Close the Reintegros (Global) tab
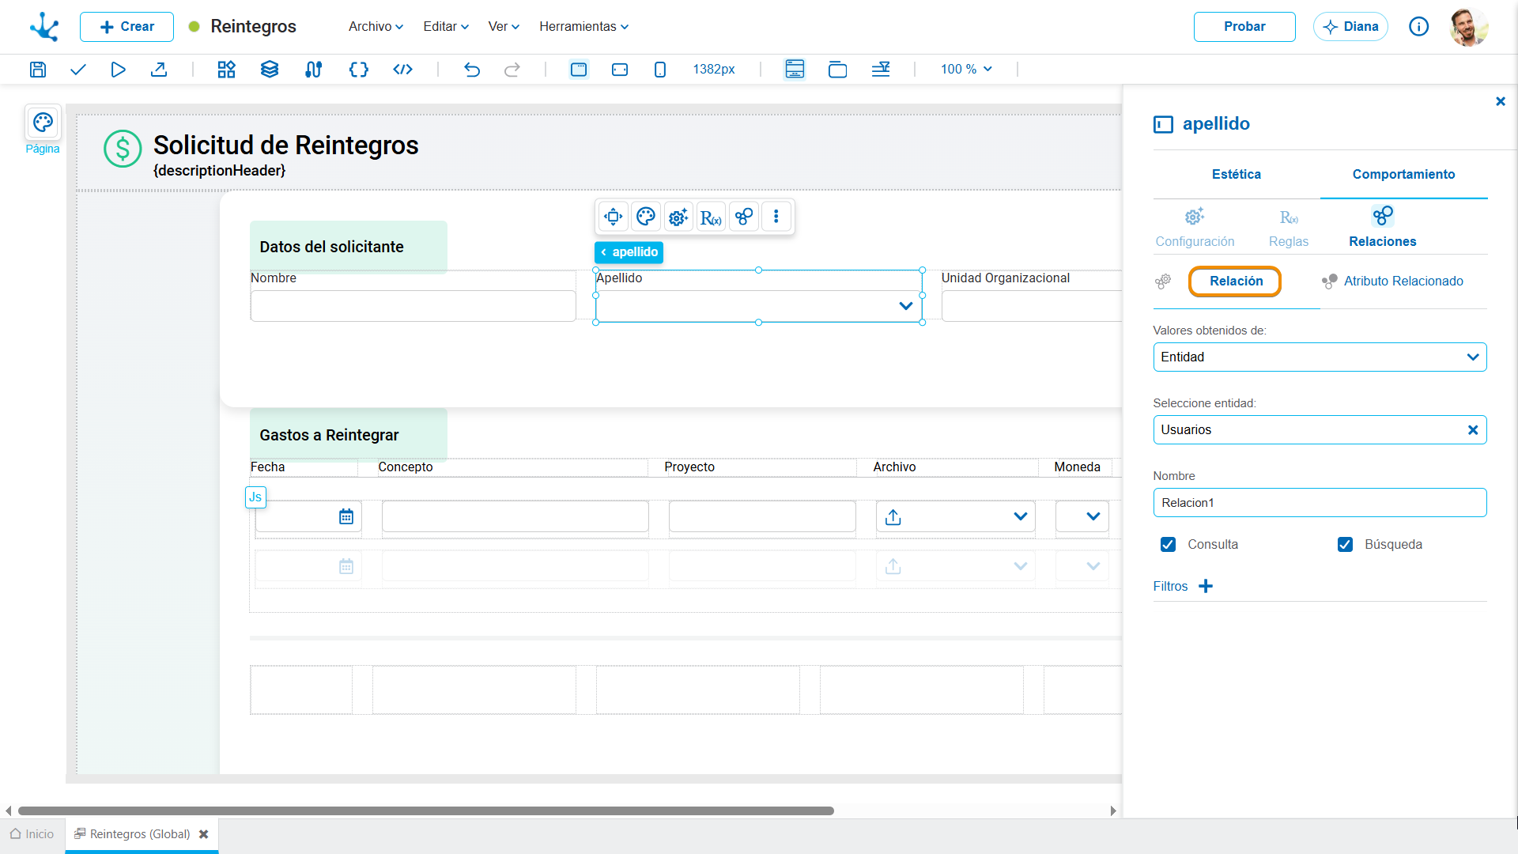The height and width of the screenshot is (854, 1518). 204,834
